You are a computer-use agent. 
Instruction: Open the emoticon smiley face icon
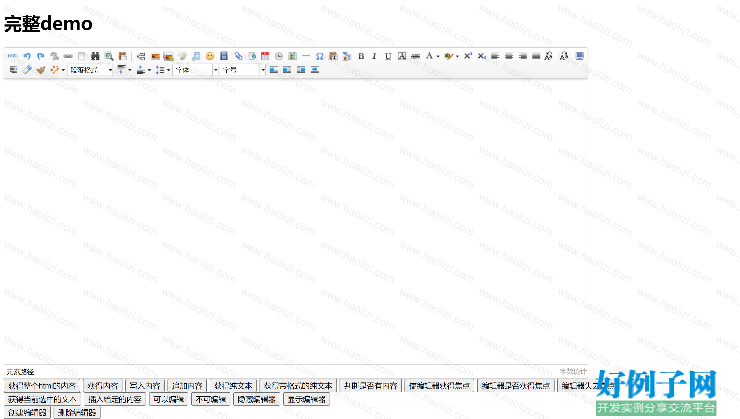(210, 56)
